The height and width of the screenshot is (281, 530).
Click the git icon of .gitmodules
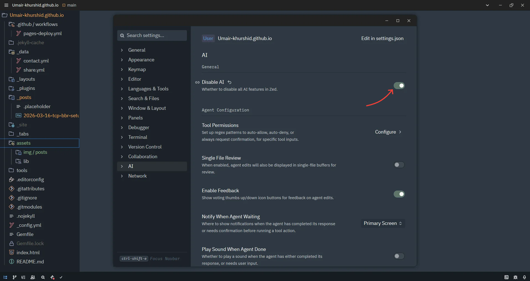click(x=12, y=207)
